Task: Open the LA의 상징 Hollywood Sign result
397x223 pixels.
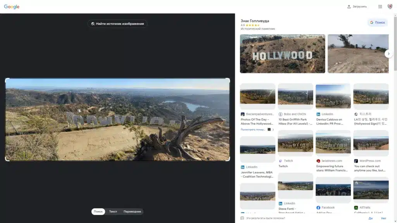Action: pos(371,122)
